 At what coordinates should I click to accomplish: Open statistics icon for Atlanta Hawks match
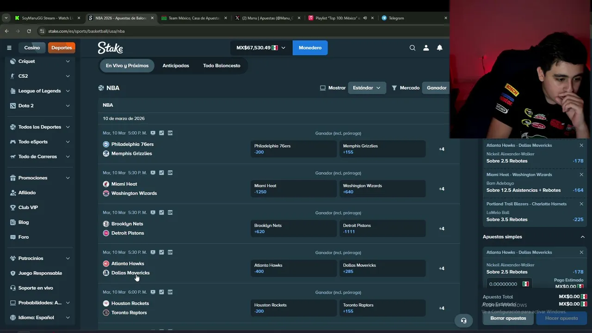161,253
